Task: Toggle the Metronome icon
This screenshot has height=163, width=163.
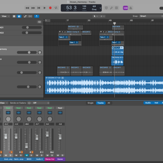Action: (x=131, y=8)
